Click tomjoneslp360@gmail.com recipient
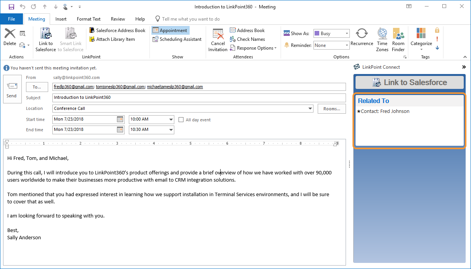 (x=120, y=87)
